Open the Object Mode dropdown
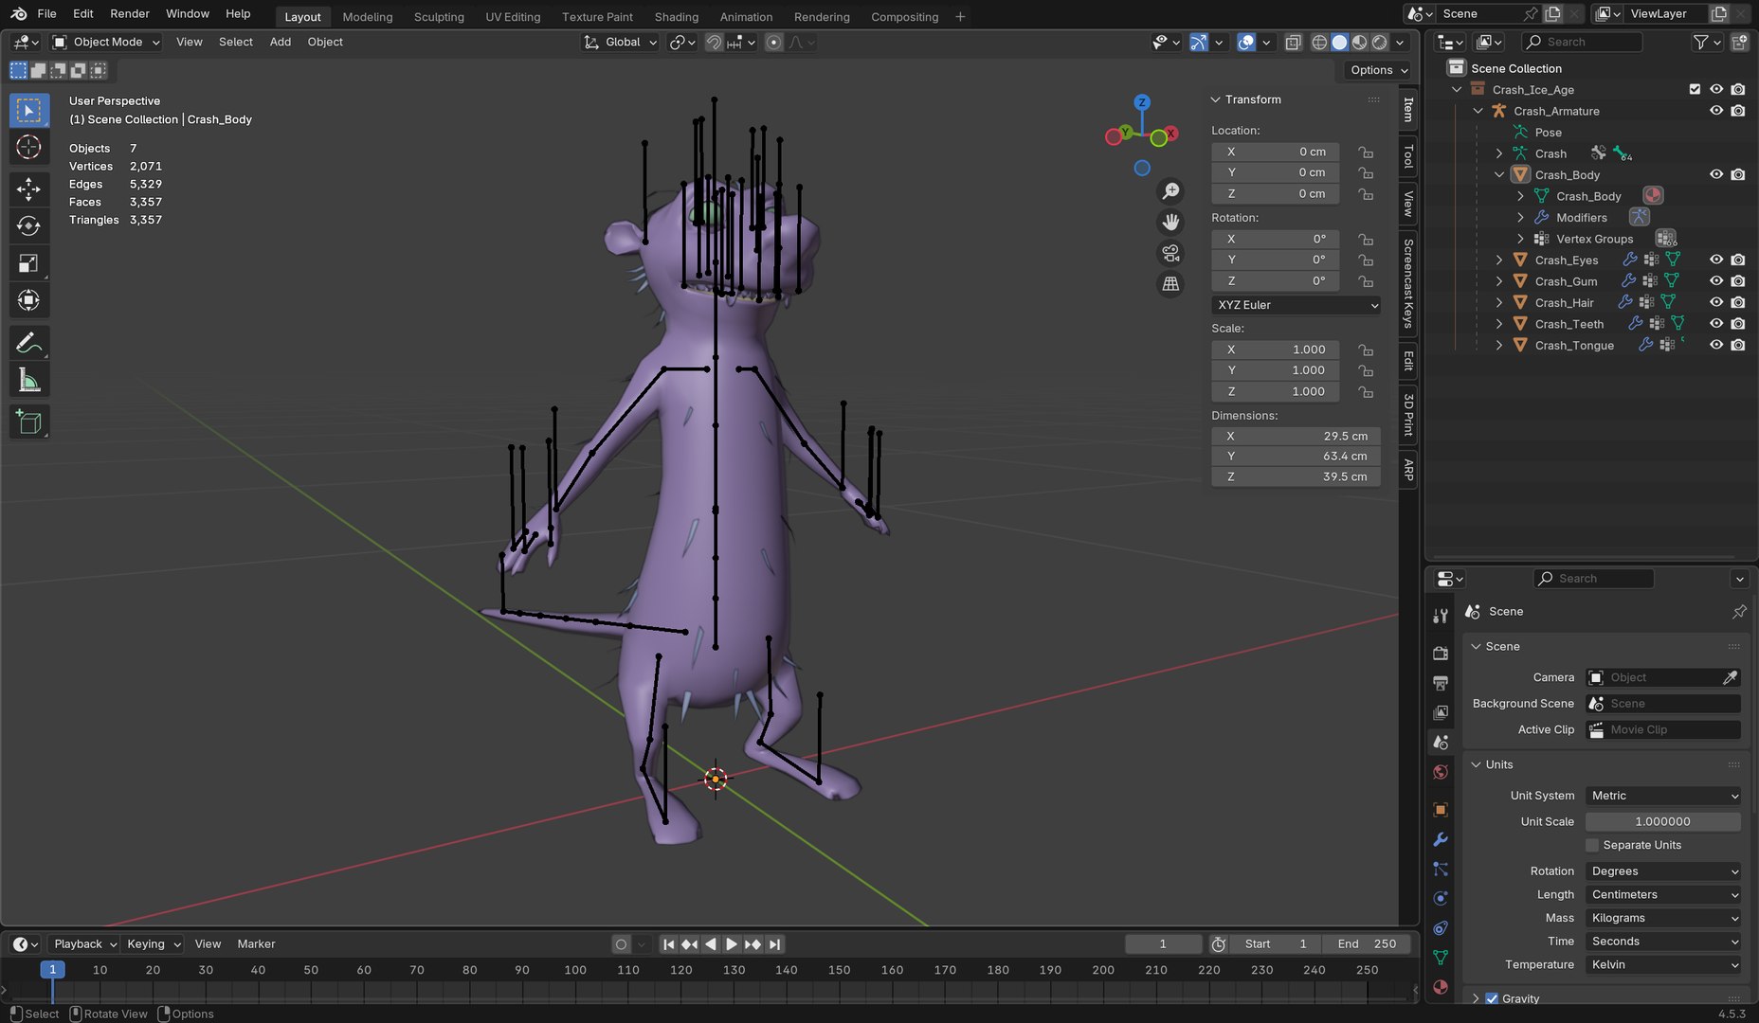1759x1023 pixels. click(x=106, y=42)
